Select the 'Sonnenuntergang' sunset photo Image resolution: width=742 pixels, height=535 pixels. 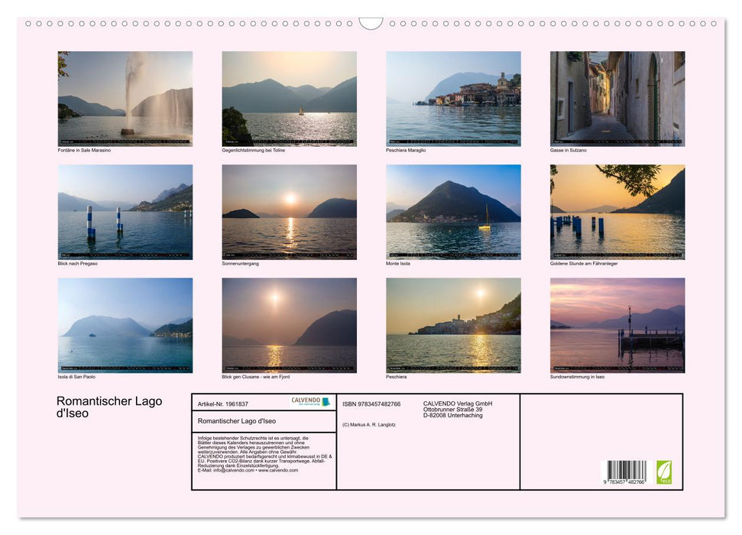click(289, 211)
